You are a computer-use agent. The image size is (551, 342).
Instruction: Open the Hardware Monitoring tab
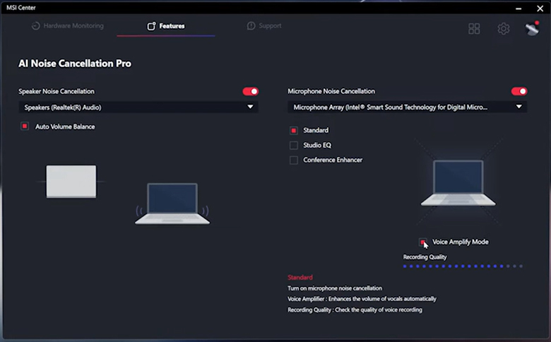point(68,25)
